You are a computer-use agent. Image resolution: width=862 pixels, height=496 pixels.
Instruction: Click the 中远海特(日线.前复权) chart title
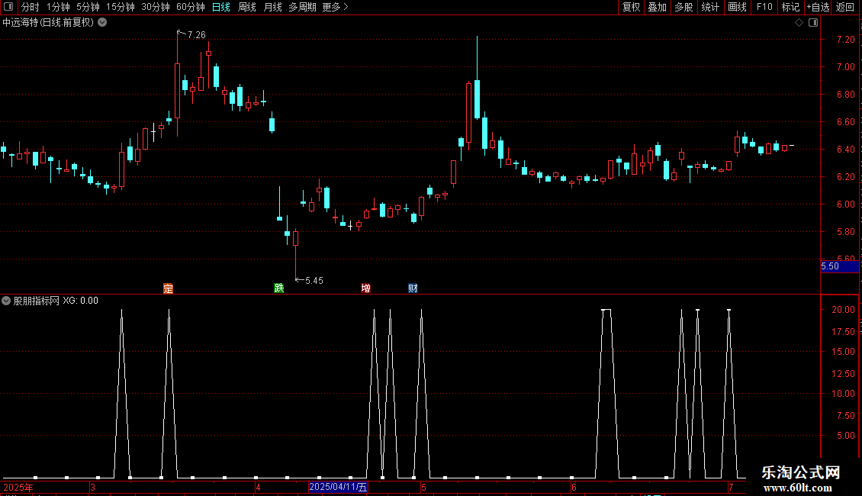click(48, 23)
